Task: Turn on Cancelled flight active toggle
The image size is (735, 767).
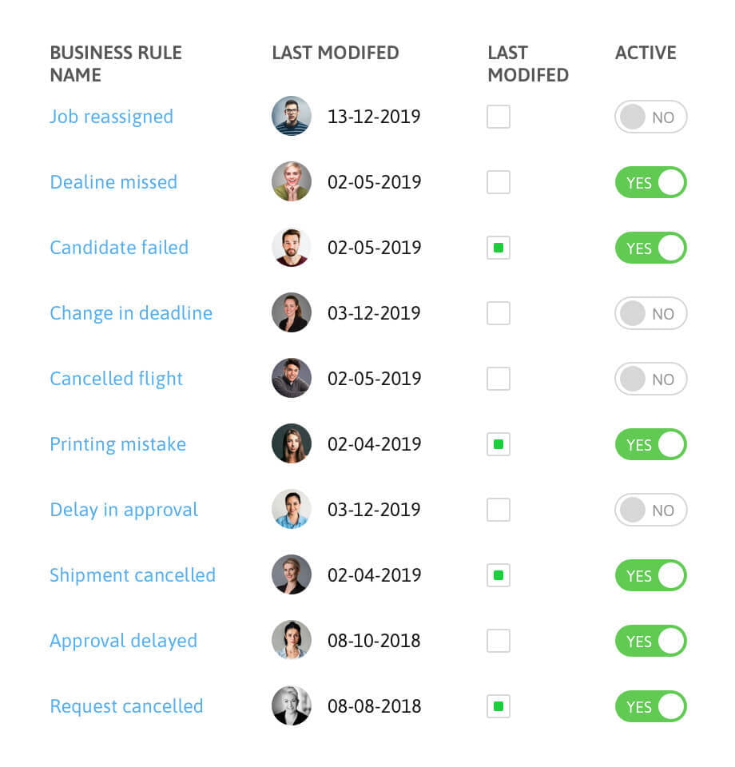Action: pos(650,380)
